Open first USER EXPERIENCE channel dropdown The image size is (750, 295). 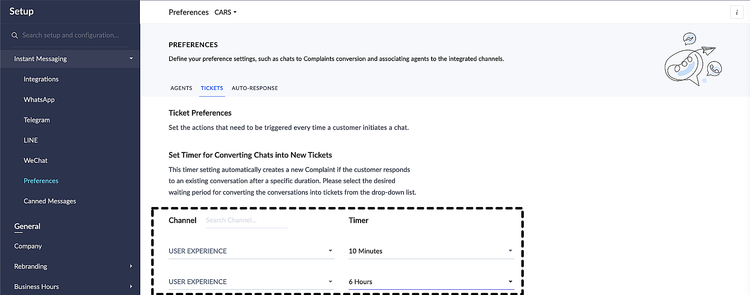[251, 251]
